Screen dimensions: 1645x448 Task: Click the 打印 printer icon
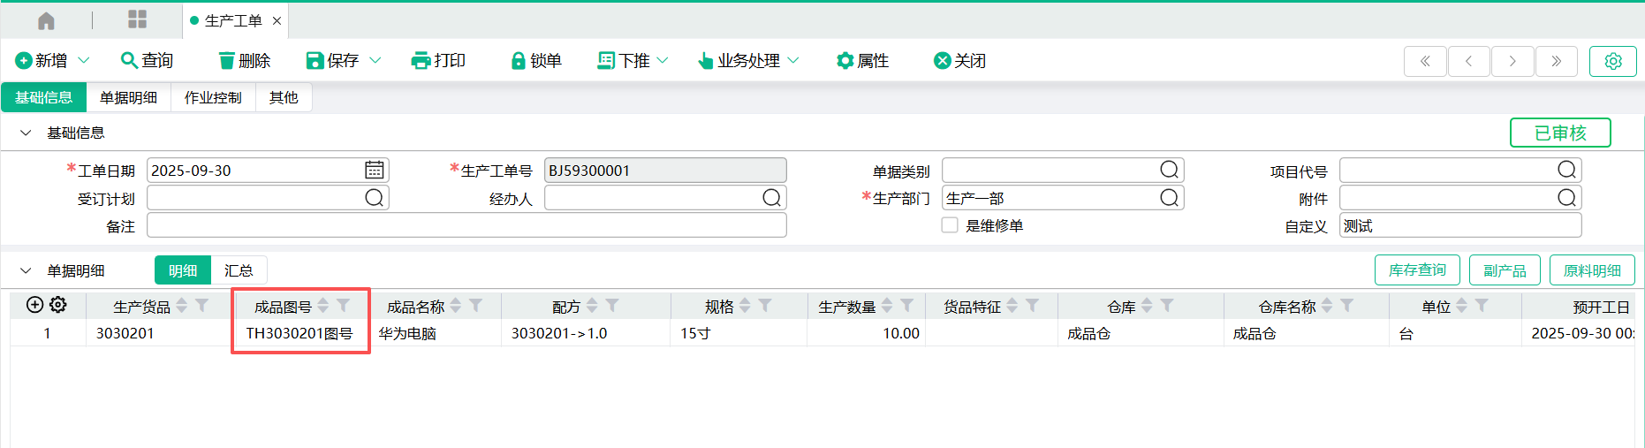[421, 60]
